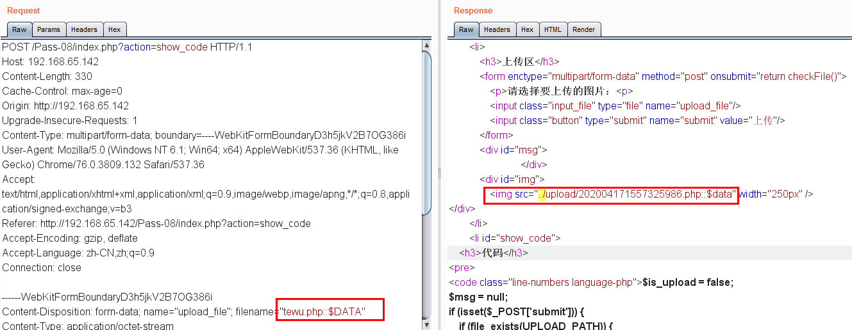Click the $msg = null; code line
This screenshot has height=330, width=852.
tap(478, 297)
